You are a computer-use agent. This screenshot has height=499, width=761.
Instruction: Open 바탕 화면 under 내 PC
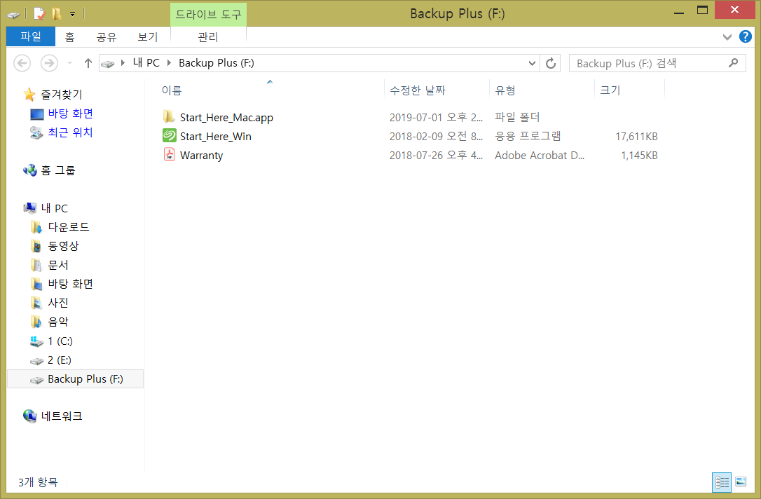(70, 283)
